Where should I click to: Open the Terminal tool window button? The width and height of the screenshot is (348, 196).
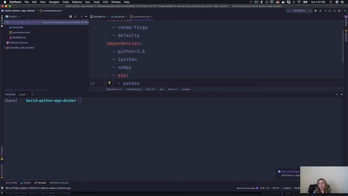coord(40,183)
